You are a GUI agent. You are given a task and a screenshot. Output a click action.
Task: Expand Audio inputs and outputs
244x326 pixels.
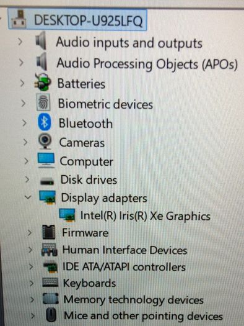pos(20,42)
